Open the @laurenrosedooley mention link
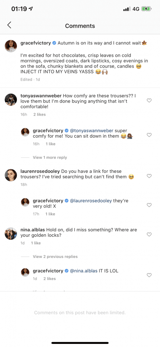This screenshot has height=347, width=160. [x=91, y=201]
